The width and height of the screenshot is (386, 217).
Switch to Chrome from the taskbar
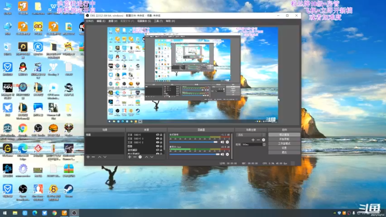point(55,213)
